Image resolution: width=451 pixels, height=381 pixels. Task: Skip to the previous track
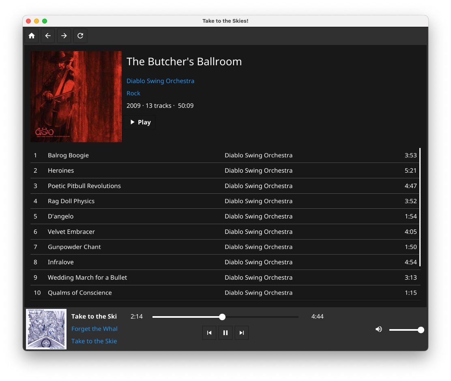(209, 333)
